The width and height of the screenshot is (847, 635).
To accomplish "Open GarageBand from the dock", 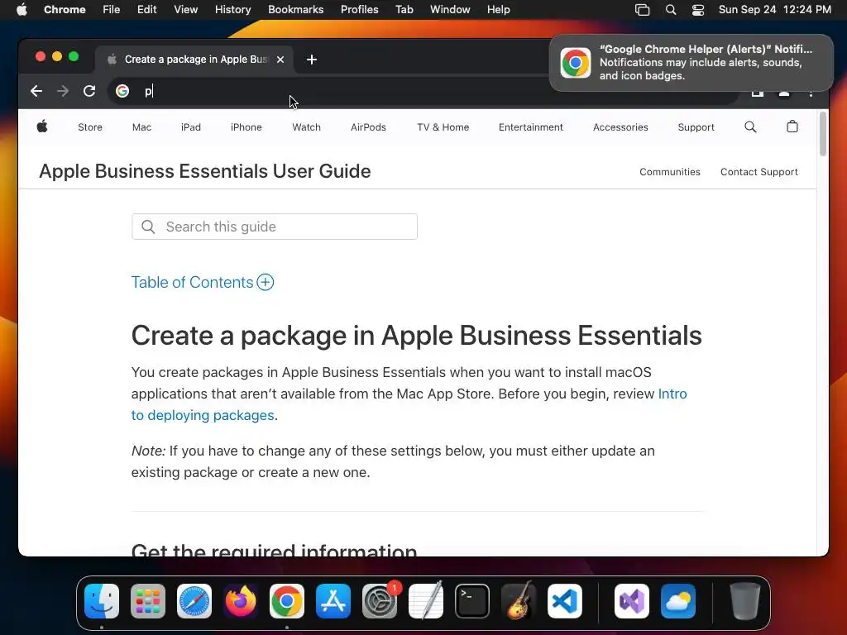I will [519, 601].
